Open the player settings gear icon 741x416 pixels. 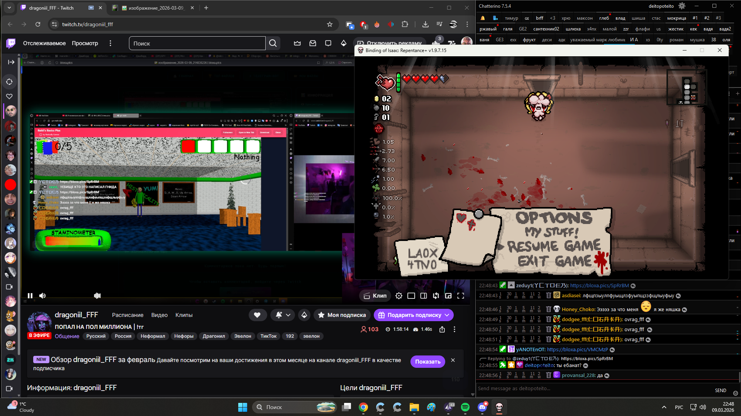pos(399,296)
